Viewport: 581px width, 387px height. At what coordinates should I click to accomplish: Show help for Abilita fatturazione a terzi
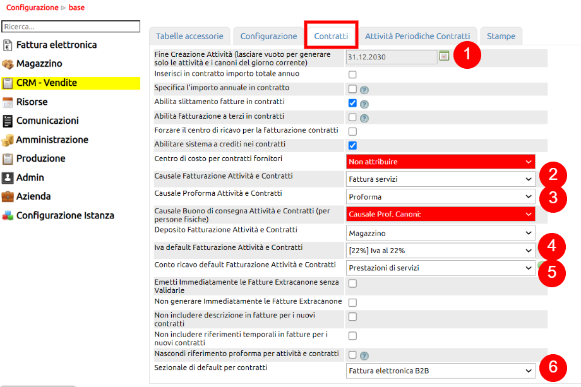pyautogui.click(x=364, y=119)
